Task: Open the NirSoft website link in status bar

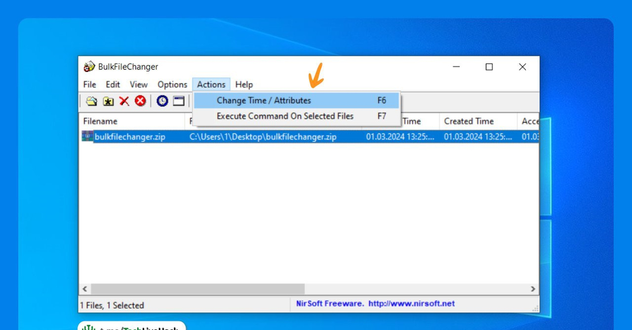Action: tap(411, 304)
